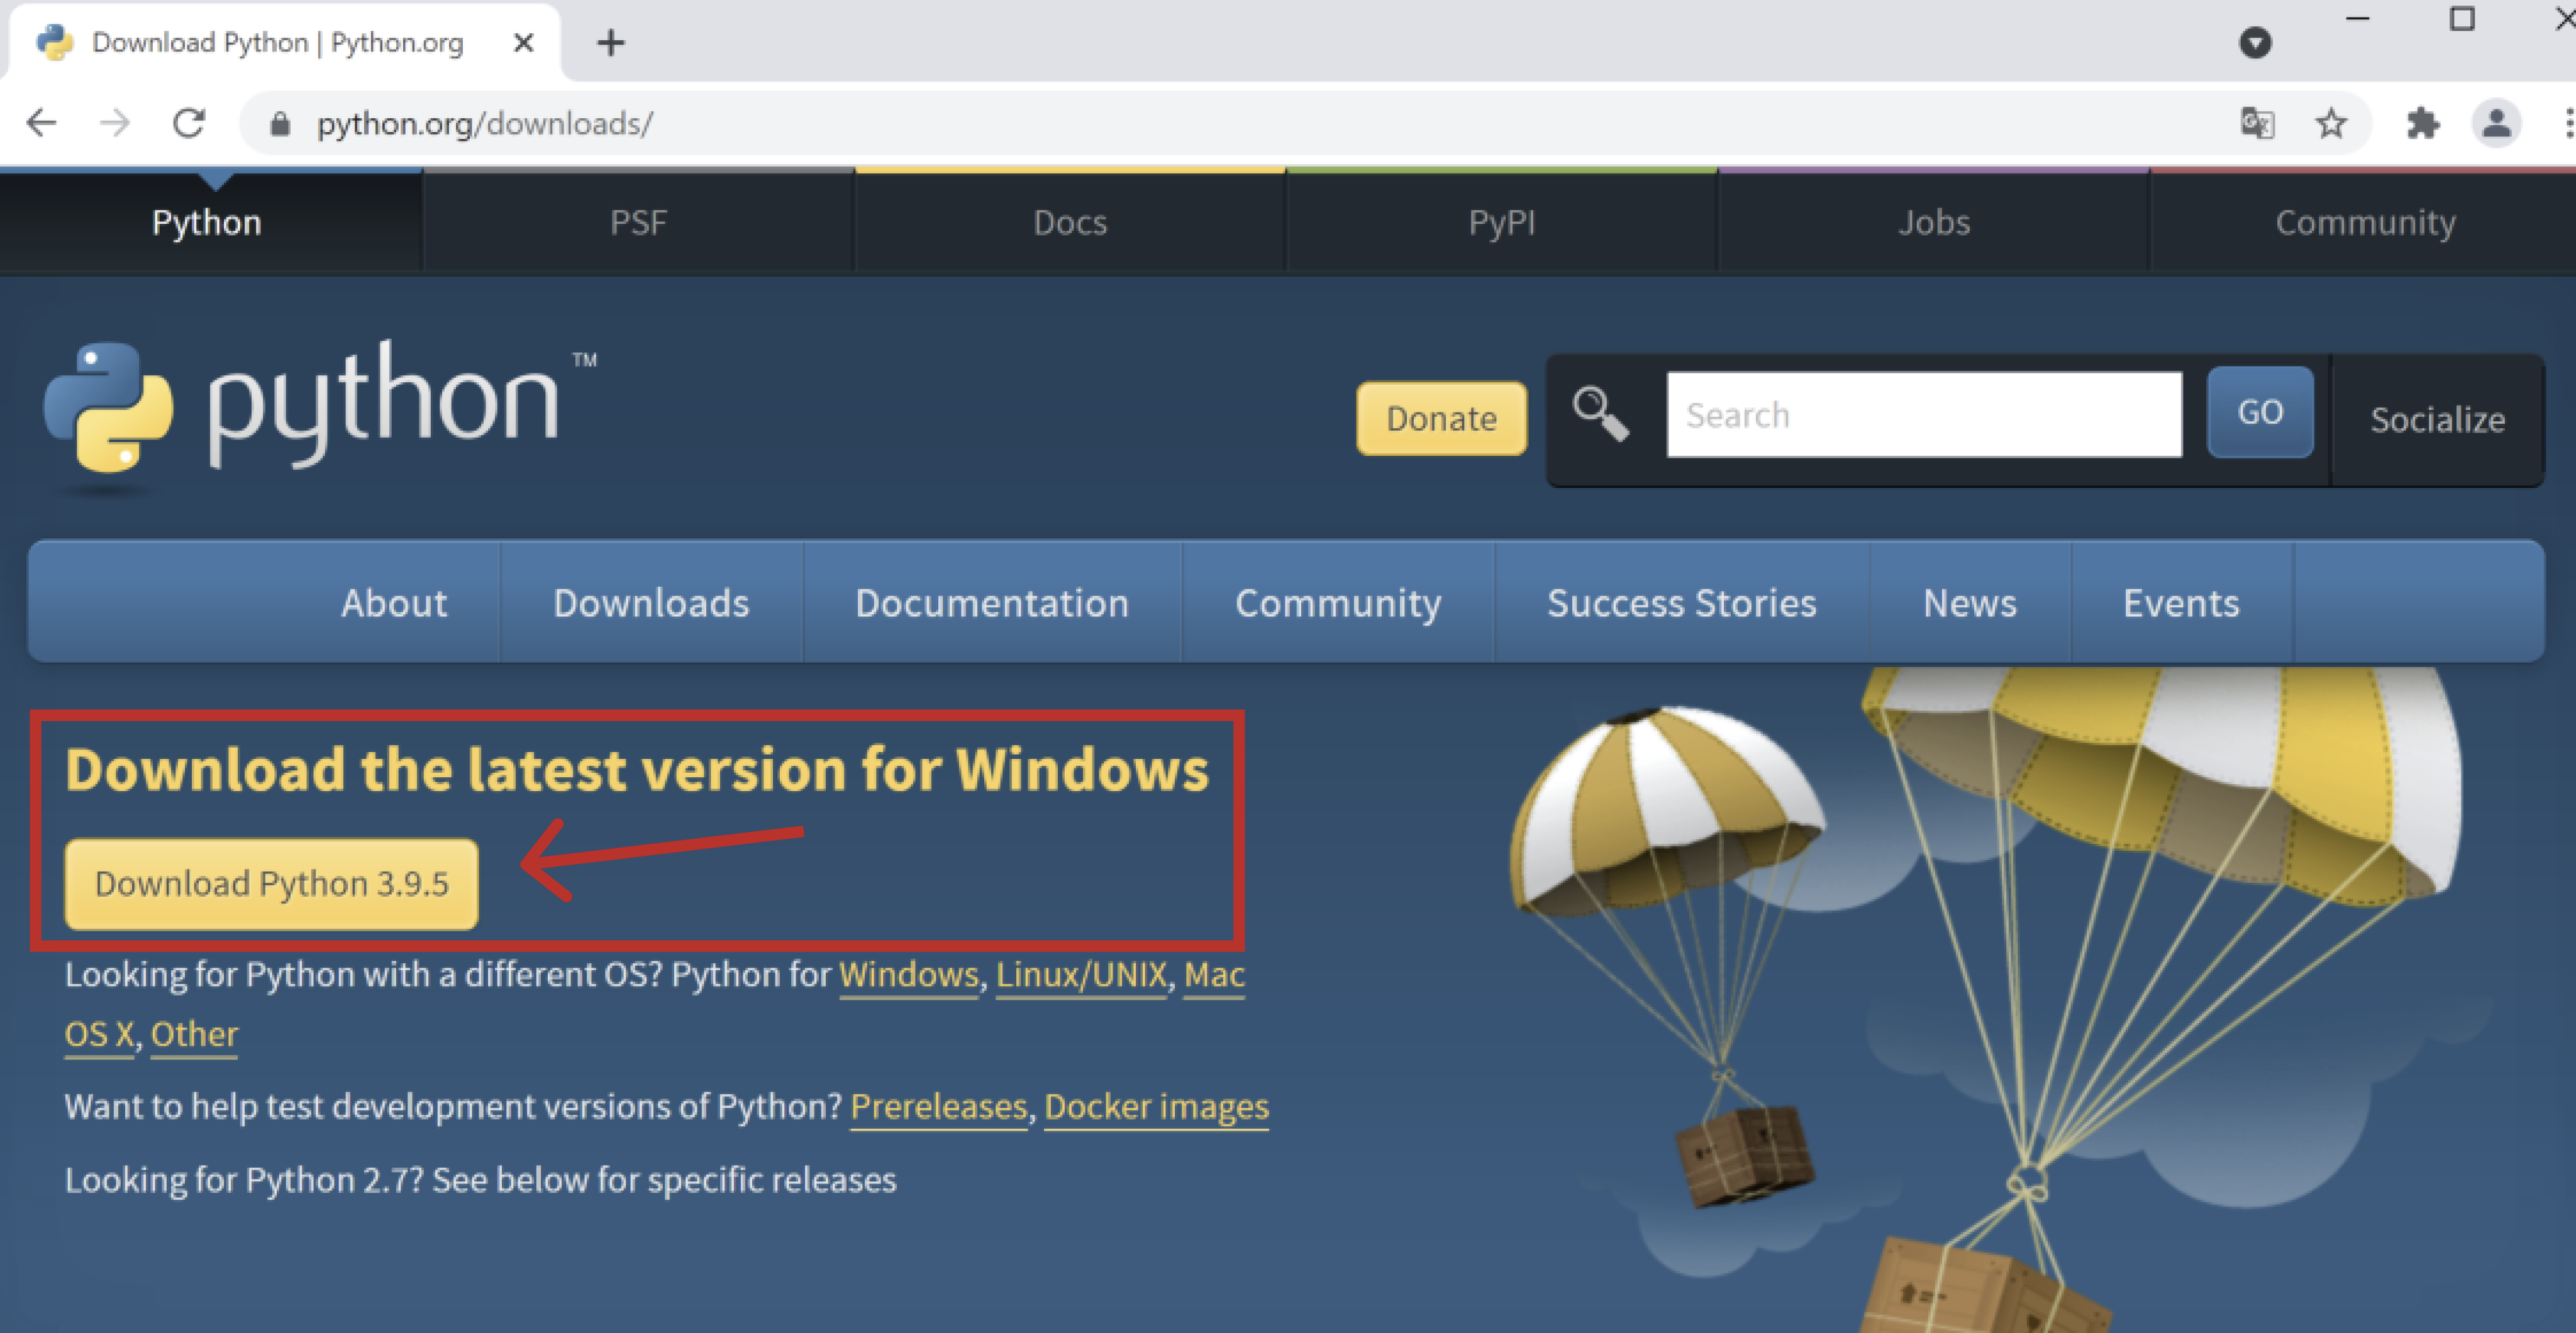Close the Download Python tab
The width and height of the screenshot is (2576, 1333).
point(523,42)
